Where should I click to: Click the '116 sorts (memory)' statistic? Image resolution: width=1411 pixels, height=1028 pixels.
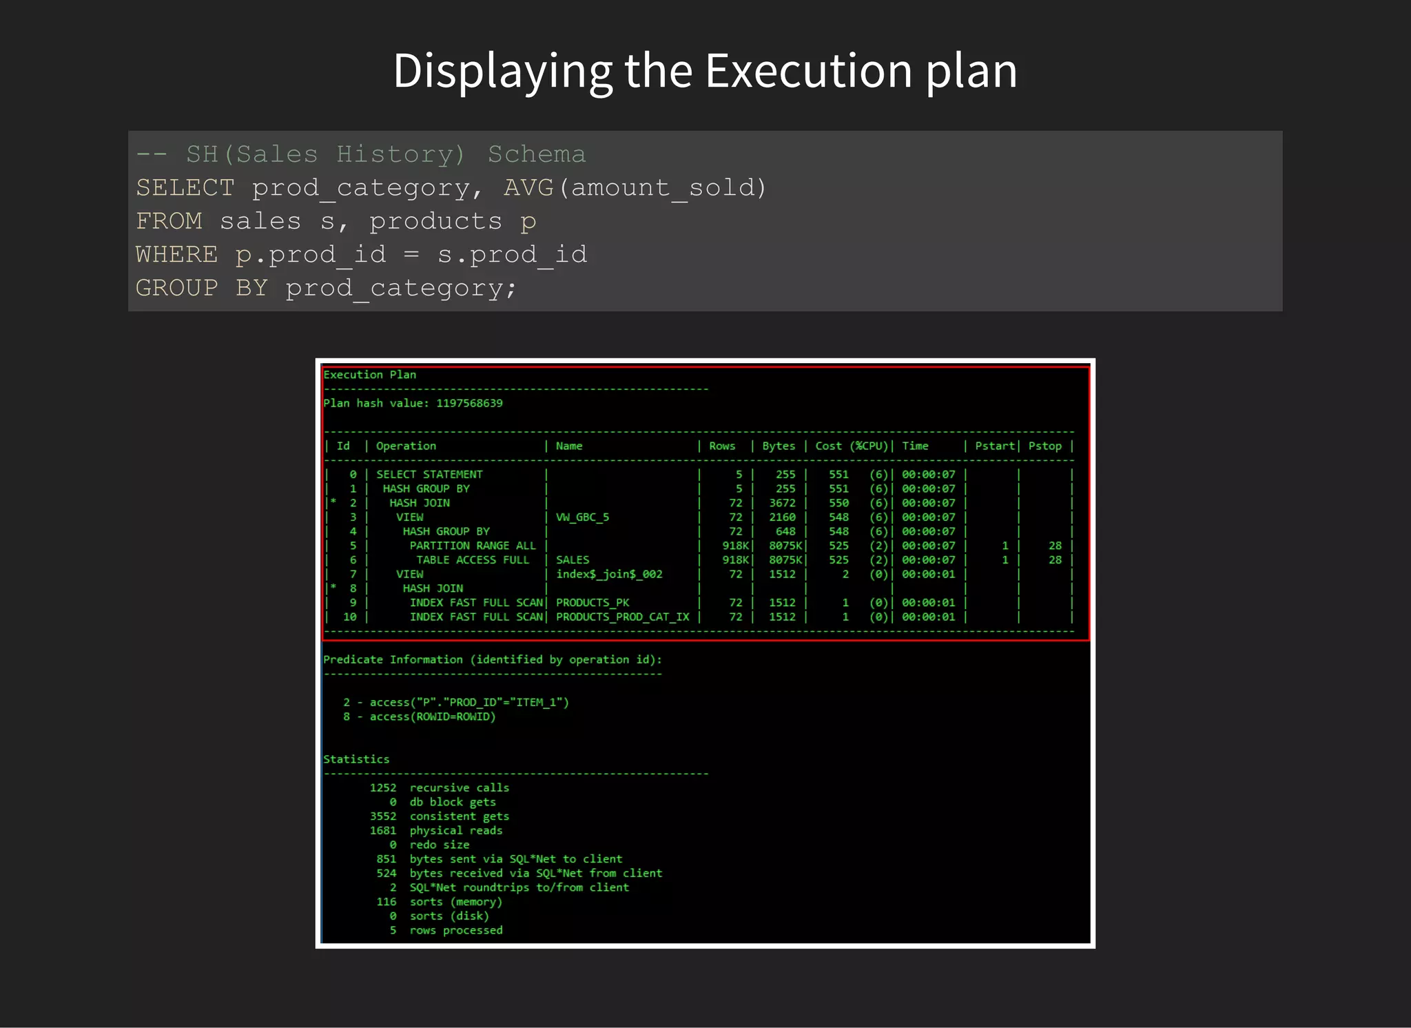pos(440,902)
